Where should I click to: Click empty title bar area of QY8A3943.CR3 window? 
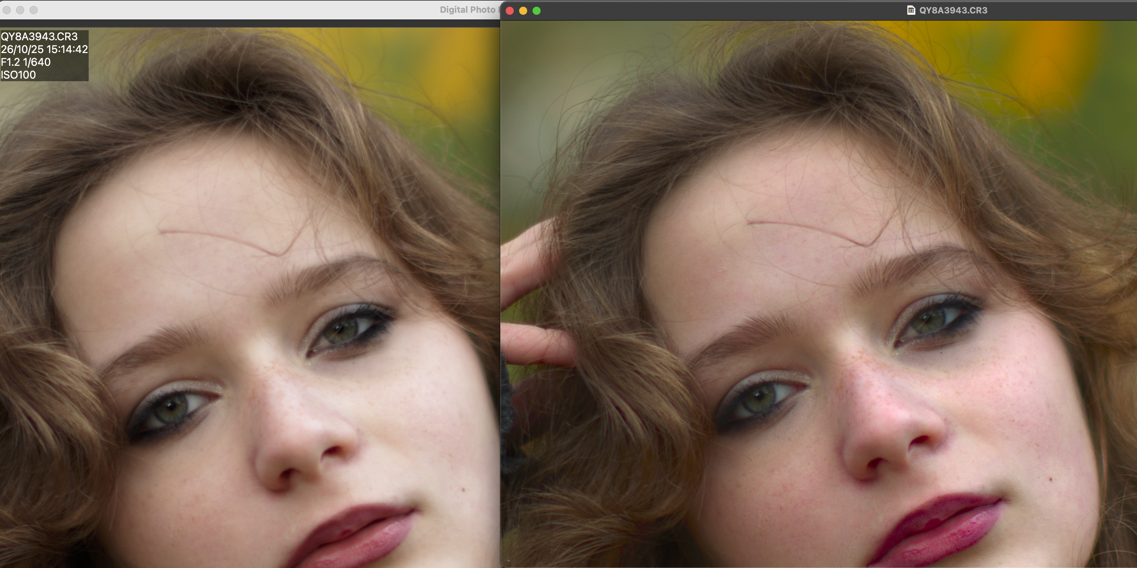coord(706,11)
